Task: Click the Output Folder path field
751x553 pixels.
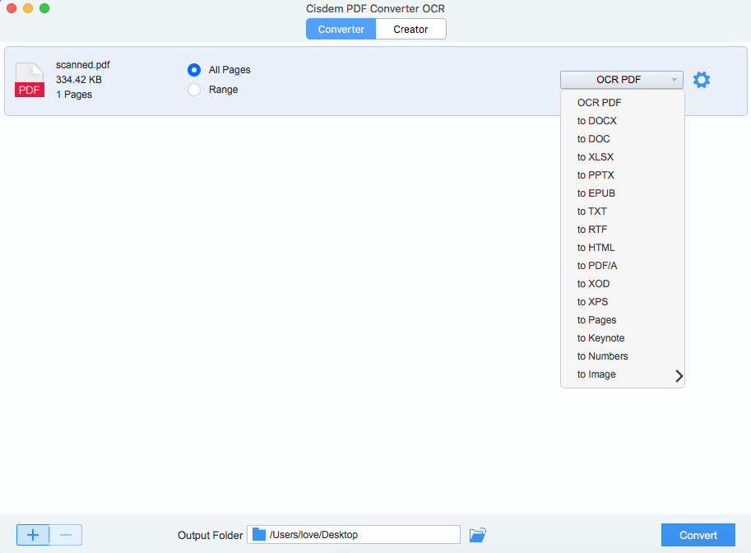Action: [354, 534]
